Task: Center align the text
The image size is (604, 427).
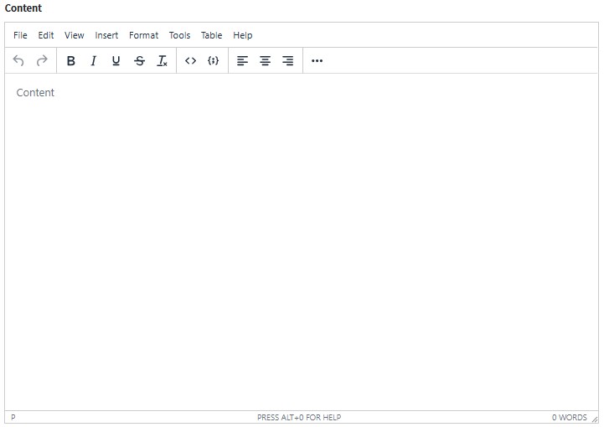Action: coord(265,61)
